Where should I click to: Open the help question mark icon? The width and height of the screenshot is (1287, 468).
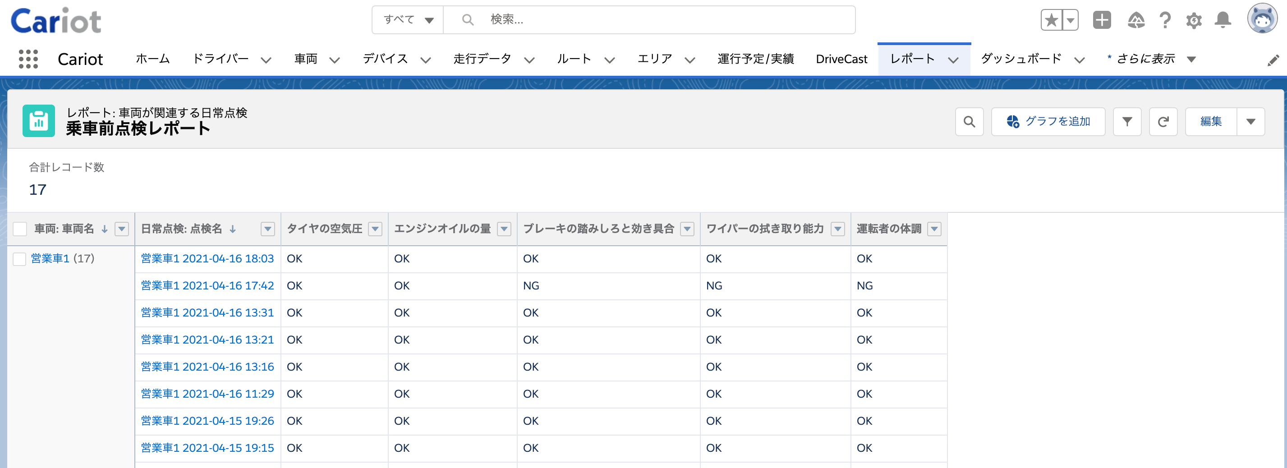pos(1165,20)
